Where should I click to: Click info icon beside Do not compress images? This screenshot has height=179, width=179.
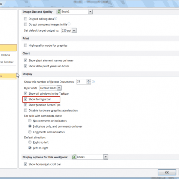(x=69, y=24)
